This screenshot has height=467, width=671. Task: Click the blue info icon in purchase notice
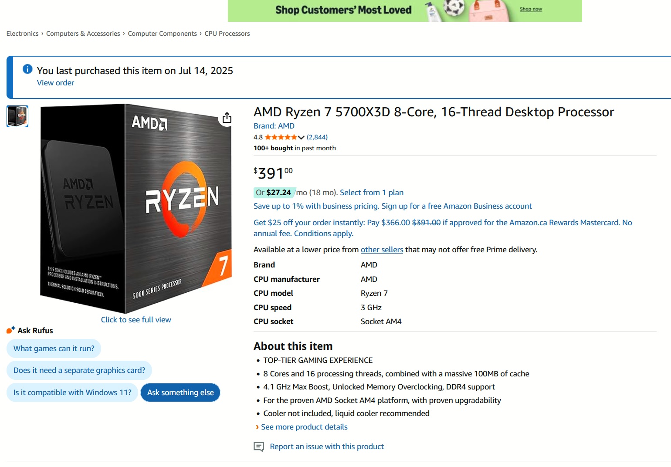pyautogui.click(x=27, y=69)
